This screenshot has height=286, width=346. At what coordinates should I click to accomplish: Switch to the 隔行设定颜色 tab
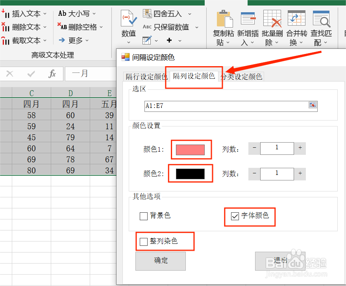[x=146, y=77]
